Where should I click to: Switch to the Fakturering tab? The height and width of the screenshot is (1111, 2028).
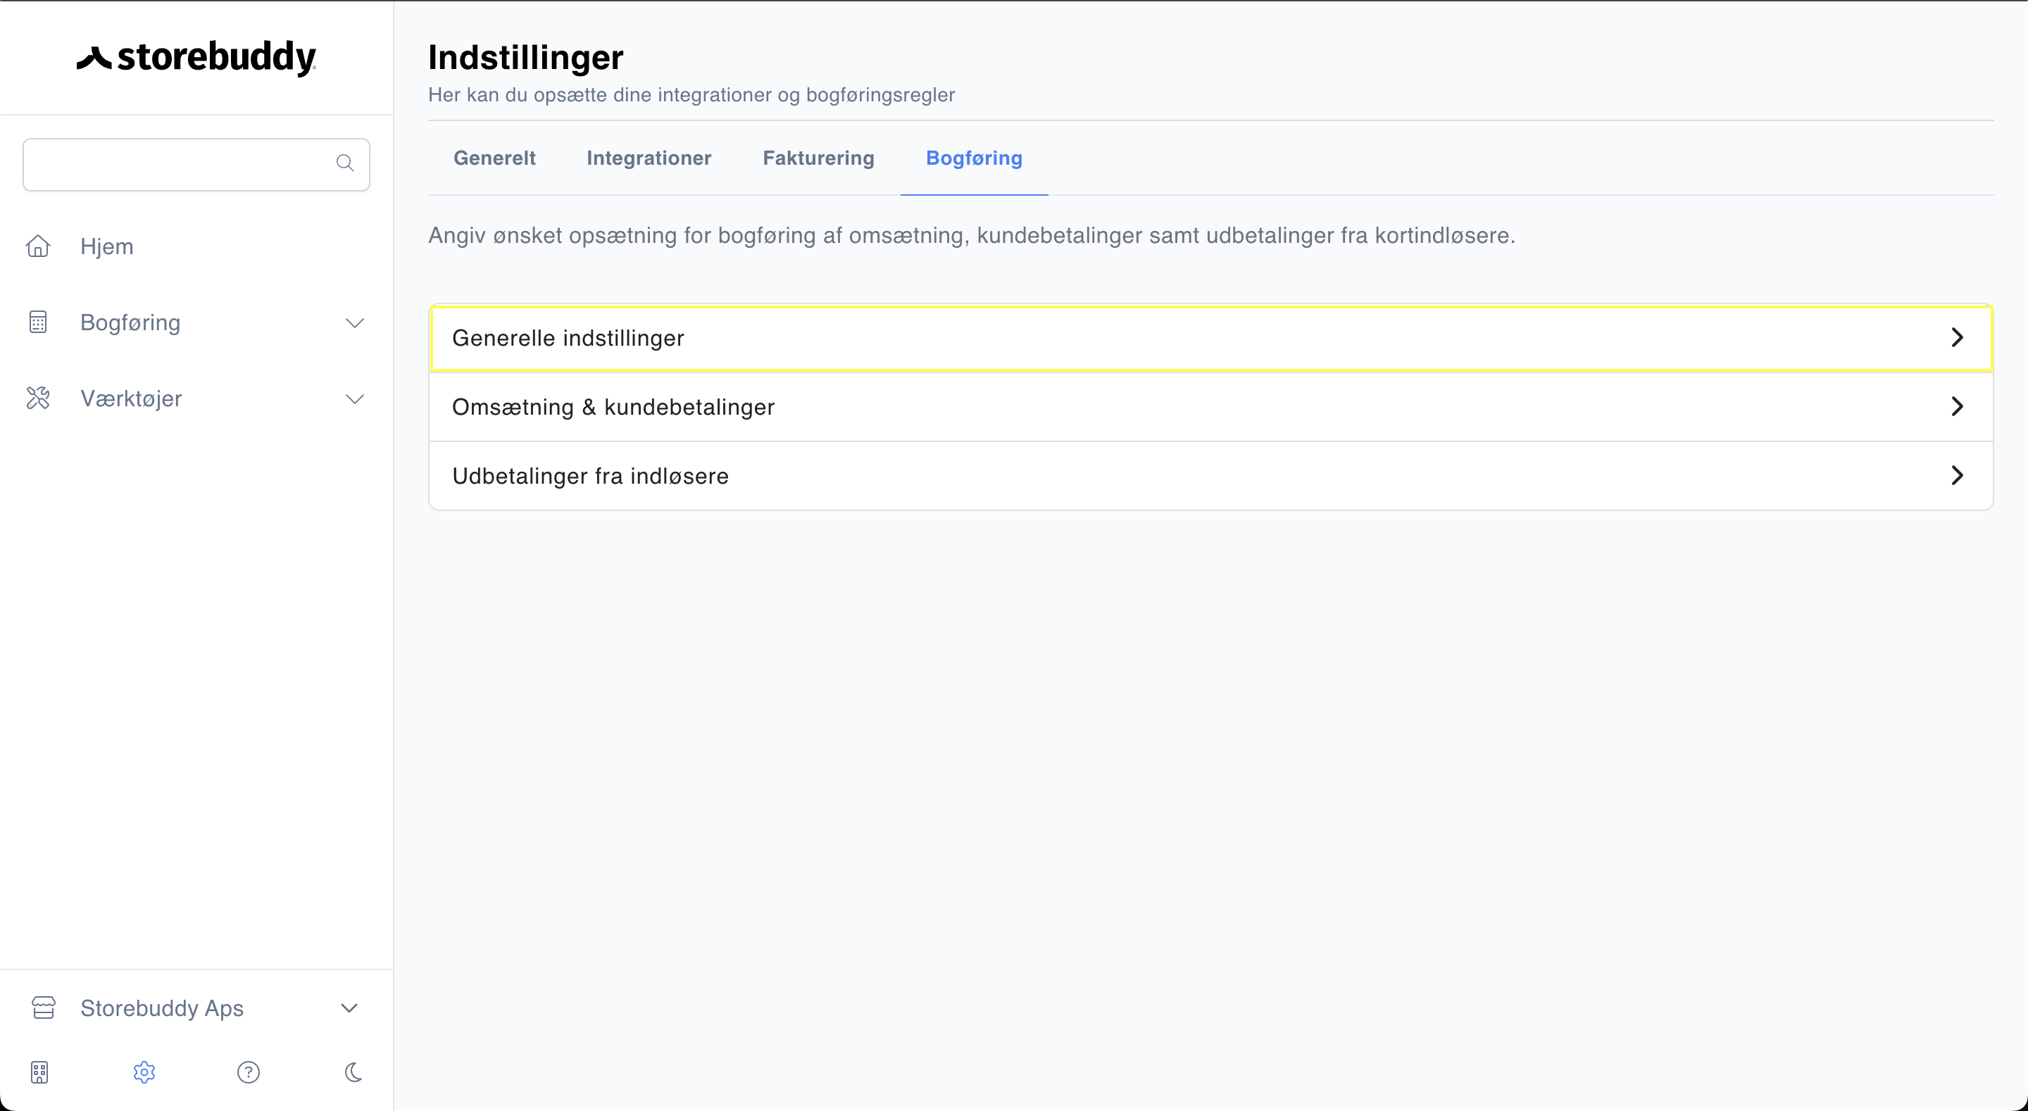tap(819, 158)
